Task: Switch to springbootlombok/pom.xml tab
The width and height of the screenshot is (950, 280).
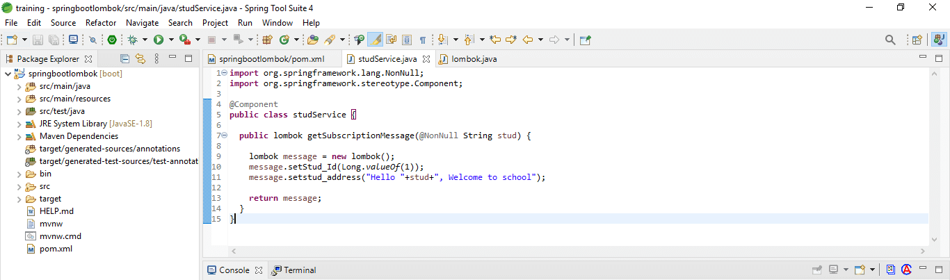Action: pyautogui.click(x=272, y=59)
